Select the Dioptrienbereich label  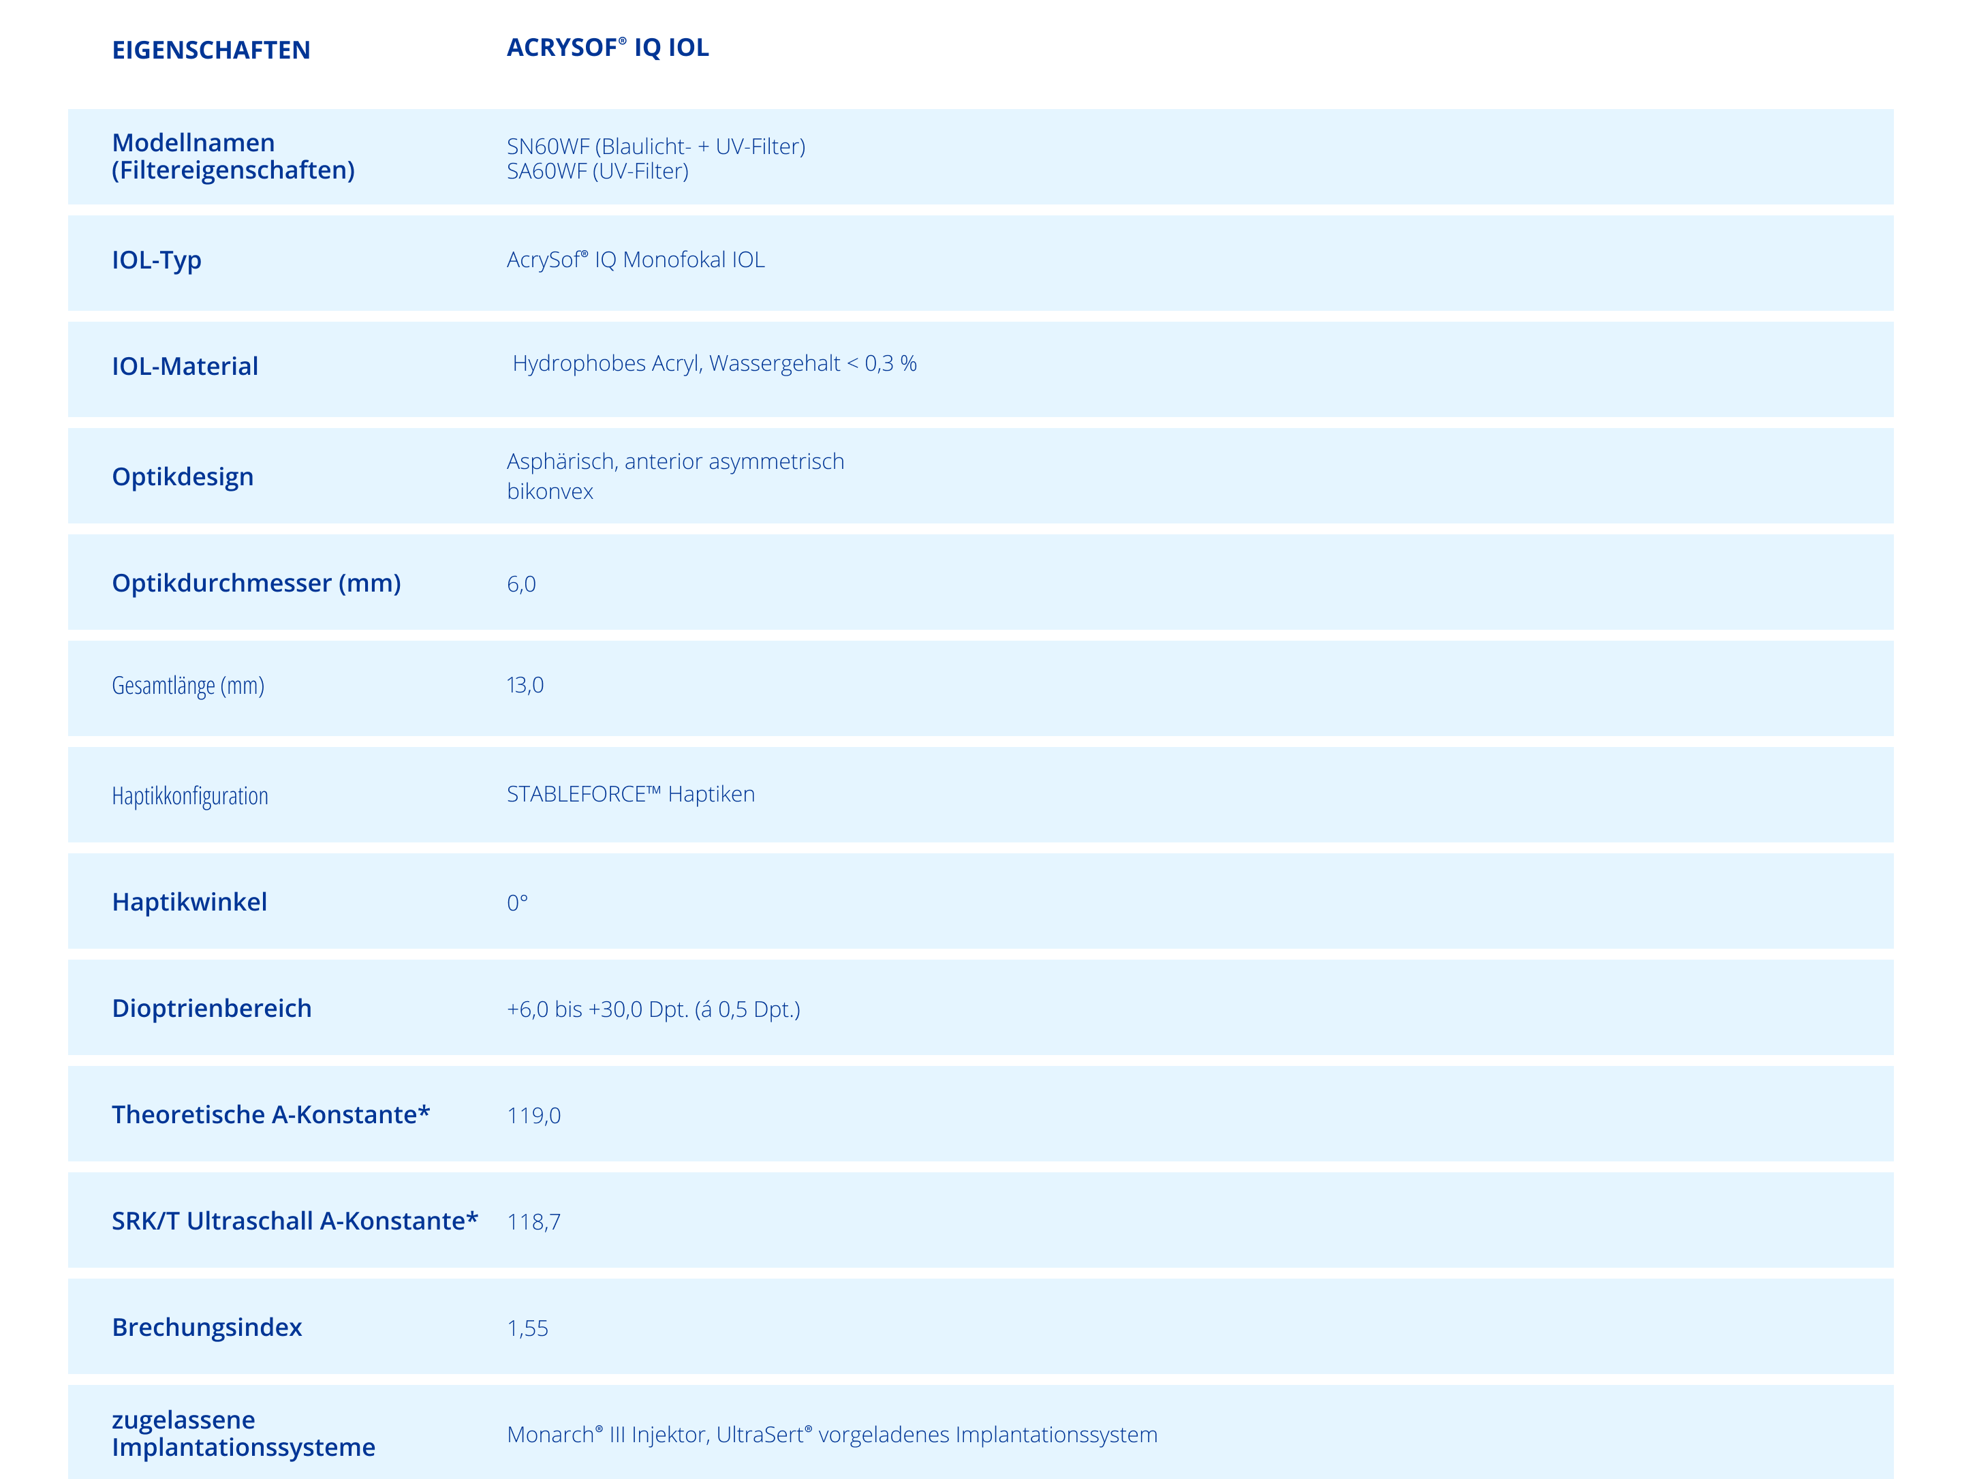pos(211,1008)
